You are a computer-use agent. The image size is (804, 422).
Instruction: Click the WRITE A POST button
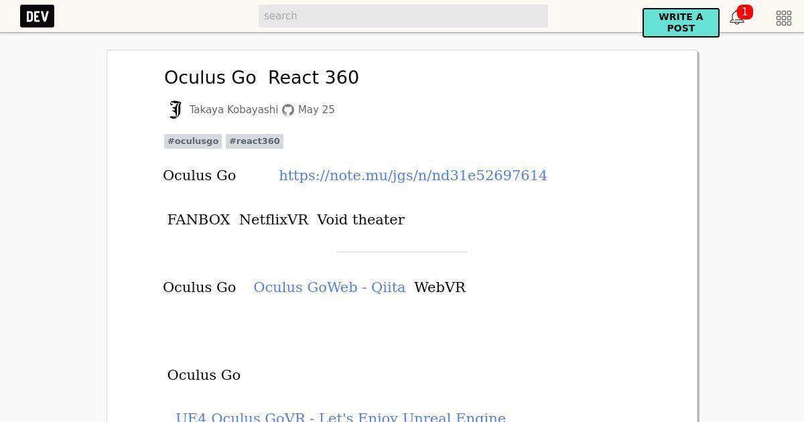(681, 23)
